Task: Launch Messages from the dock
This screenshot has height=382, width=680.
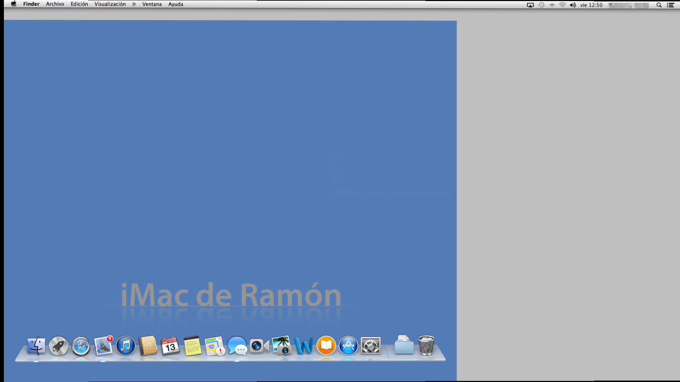Action: tap(237, 346)
